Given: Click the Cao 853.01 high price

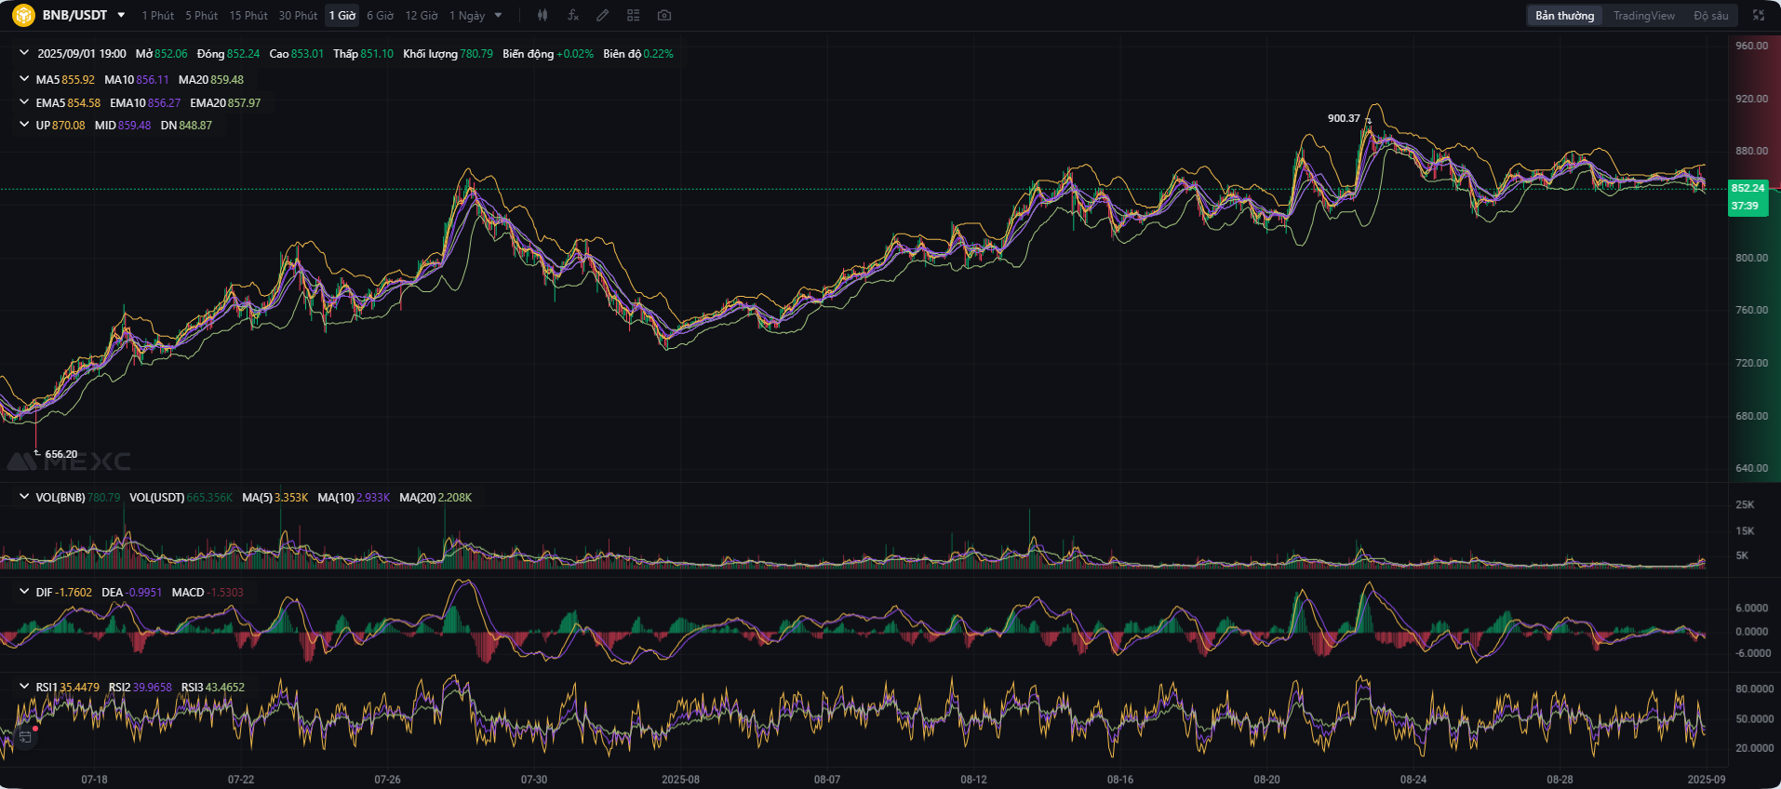Looking at the screenshot, I should (297, 54).
